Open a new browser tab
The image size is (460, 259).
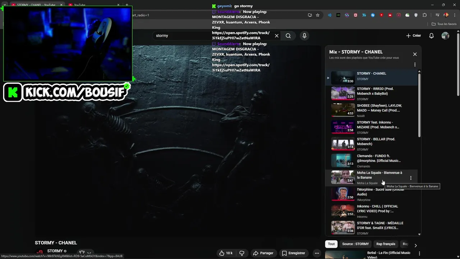pyautogui.click(x=127, y=5)
